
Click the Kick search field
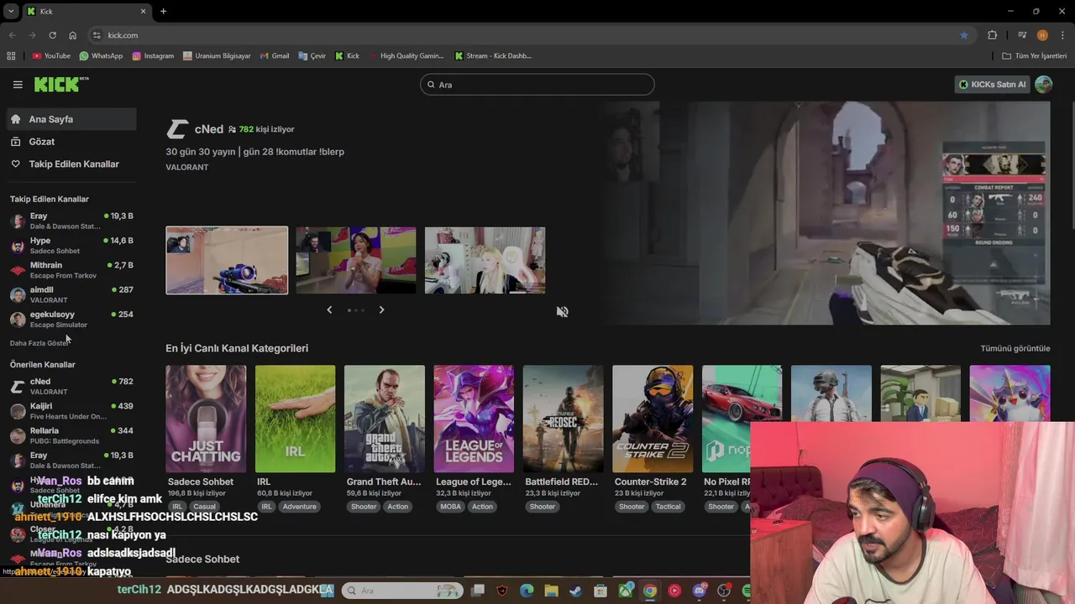[537, 85]
